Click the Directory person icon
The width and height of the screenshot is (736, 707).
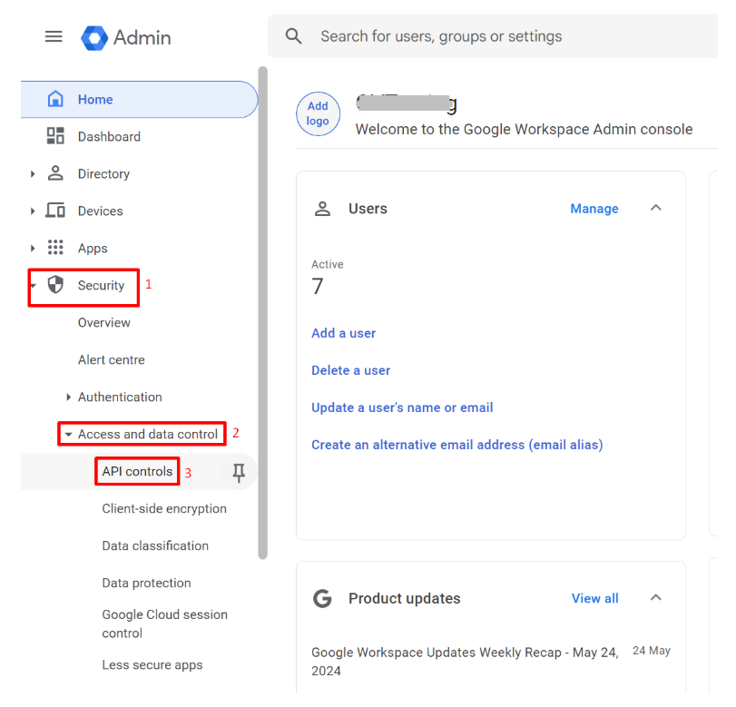click(55, 173)
